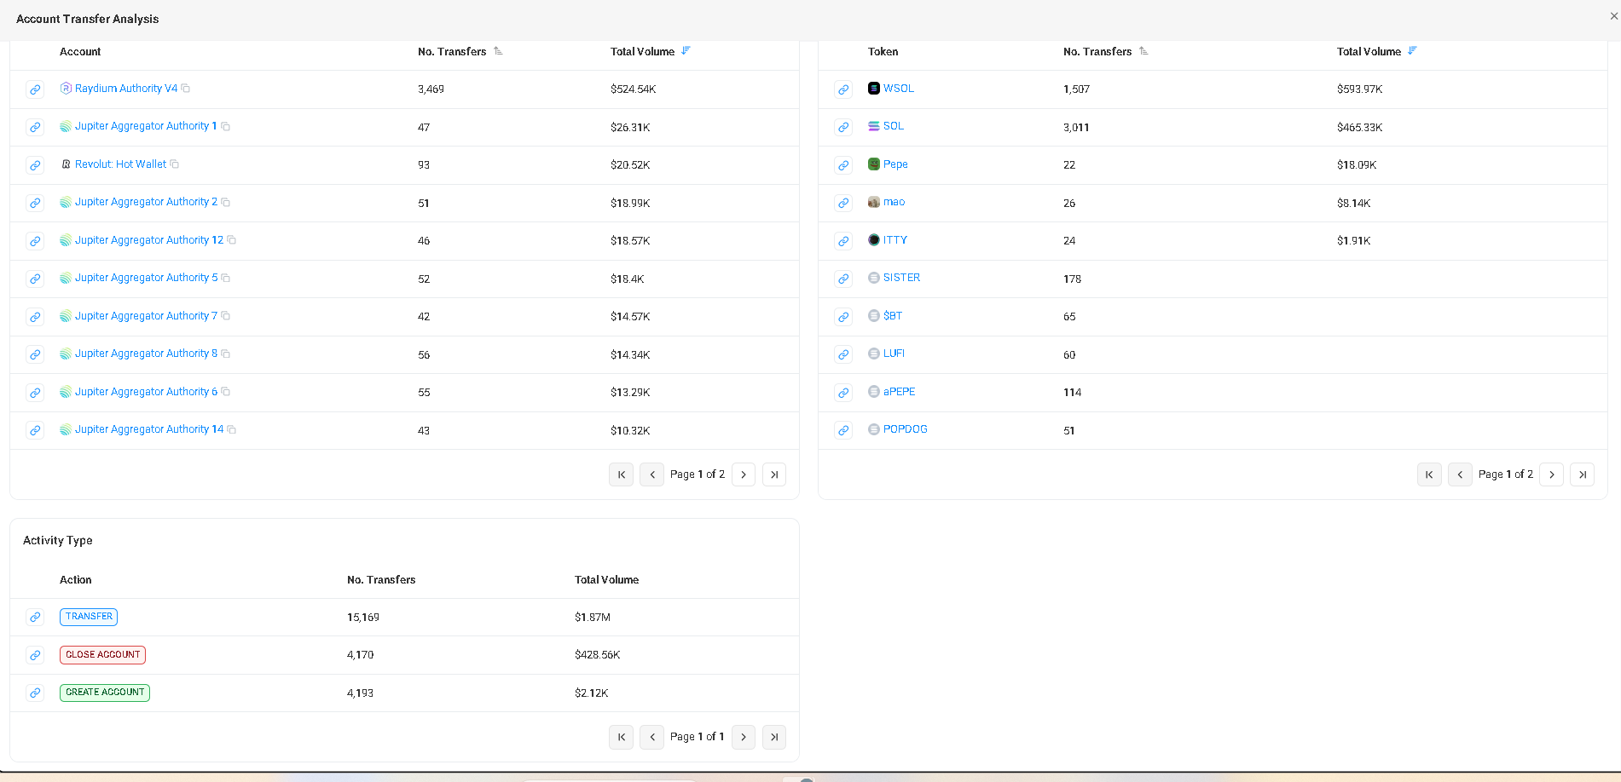Jump to first page of Activity Type table
The height and width of the screenshot is (782, 1621).
[x=622, y=737]
